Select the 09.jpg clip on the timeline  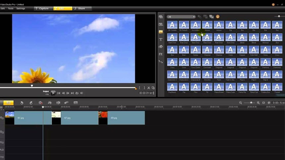(x=122, y=118)
